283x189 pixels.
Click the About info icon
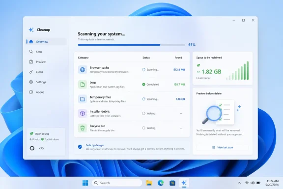tap(31, 92)
